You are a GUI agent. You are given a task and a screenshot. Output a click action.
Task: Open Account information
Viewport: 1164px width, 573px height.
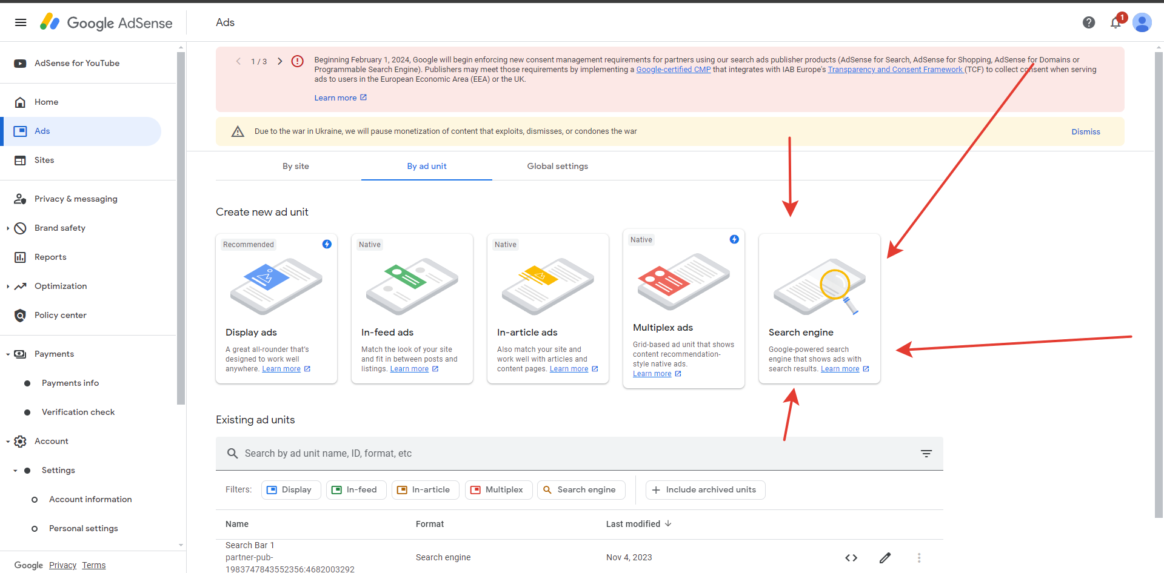pos(90,499)
